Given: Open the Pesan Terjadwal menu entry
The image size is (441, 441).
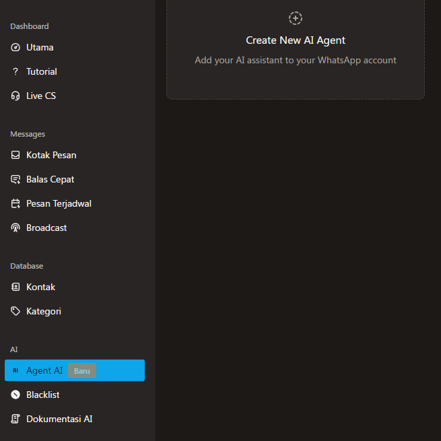Looking at the screenshot, I should pos(59,204).
